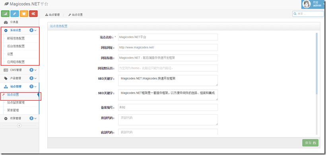
Task: Click the CMS管理 menu label
Action: point(16,70)
